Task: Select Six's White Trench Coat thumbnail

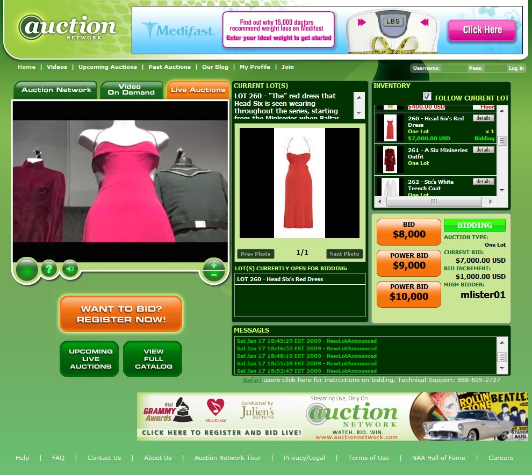Action: tap(390, 186)
